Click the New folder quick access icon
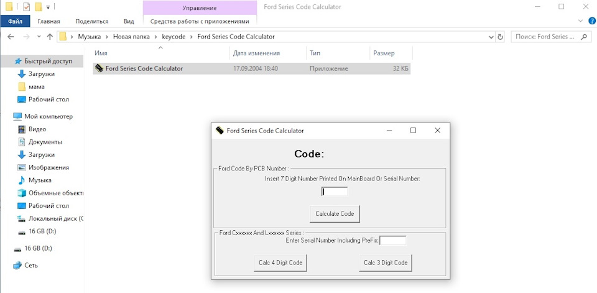597x293 pixels. pyautogui.click(x=38, y=7)
